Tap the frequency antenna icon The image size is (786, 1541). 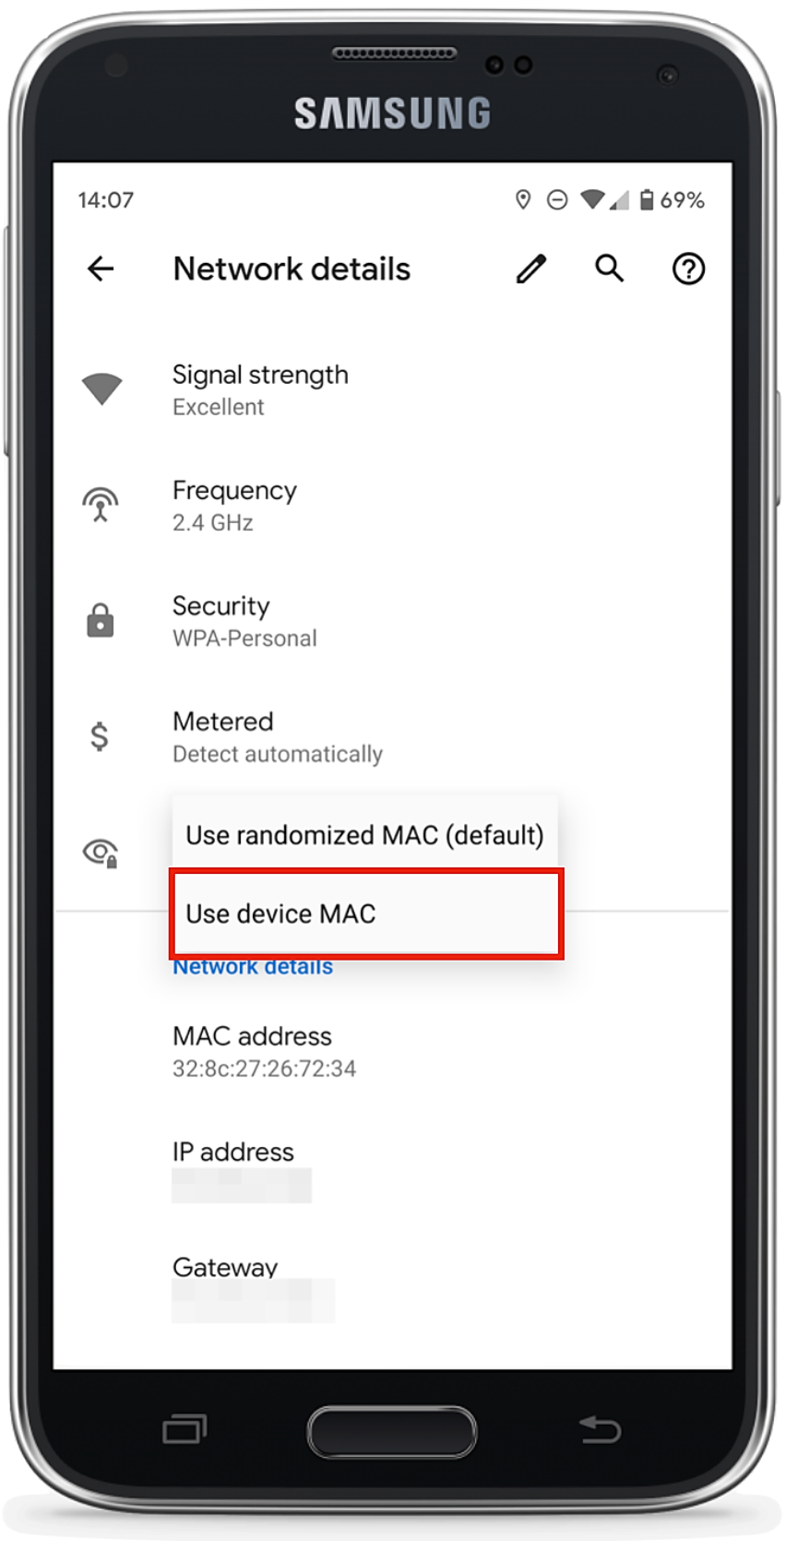(x=101, y=505)
